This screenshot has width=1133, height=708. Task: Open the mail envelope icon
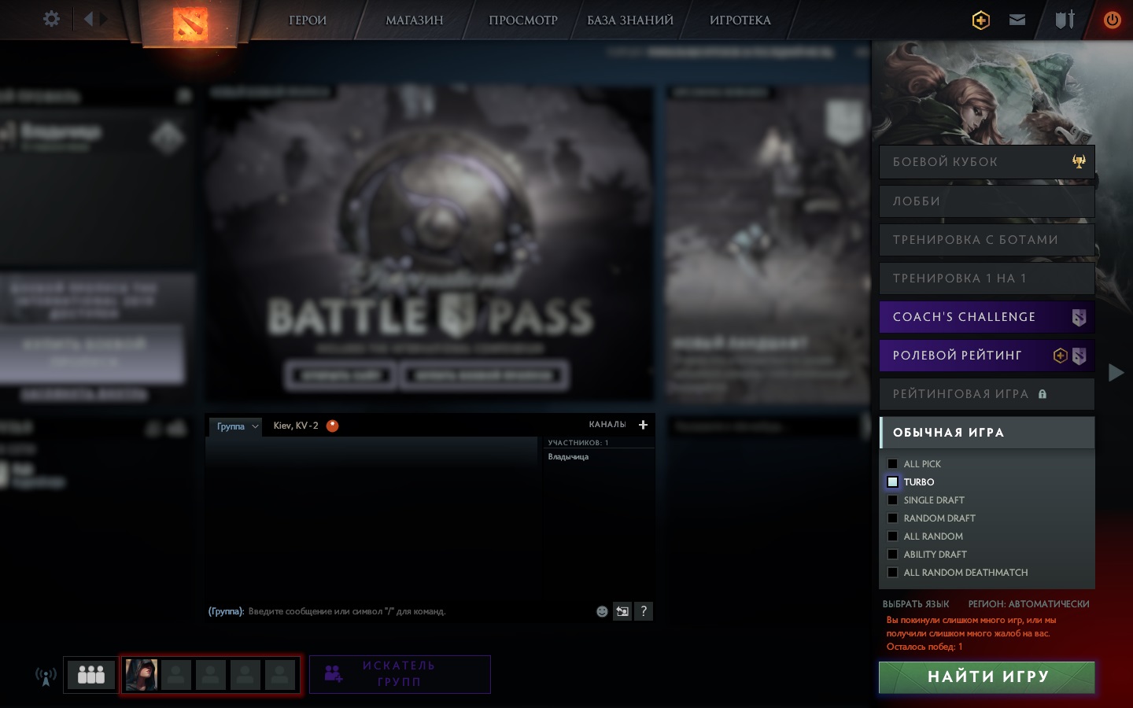tap(1017, 20)
